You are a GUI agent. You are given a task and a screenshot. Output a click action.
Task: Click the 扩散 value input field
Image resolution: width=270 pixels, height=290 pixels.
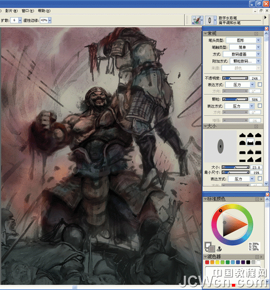coord(14,20)
